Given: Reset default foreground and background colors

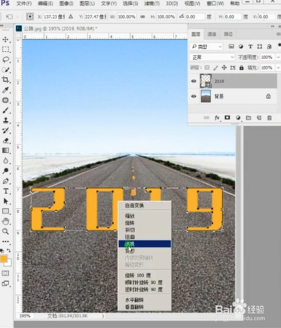Looking at the screenshot, I should coord(2,251).
